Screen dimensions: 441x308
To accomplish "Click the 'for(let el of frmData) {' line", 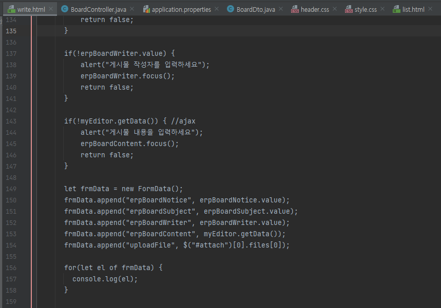I will point(113,268).
